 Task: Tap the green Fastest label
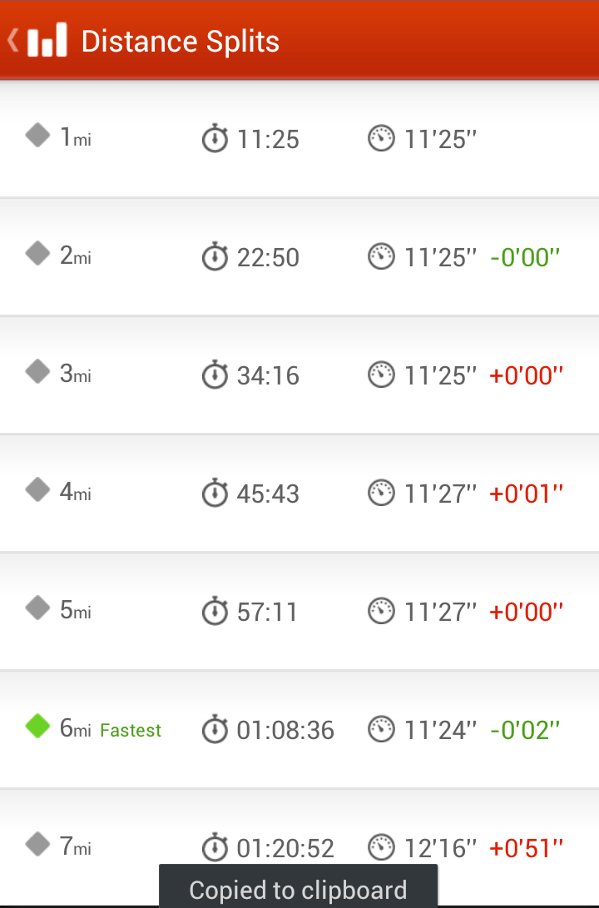click(x=131, y=730)
